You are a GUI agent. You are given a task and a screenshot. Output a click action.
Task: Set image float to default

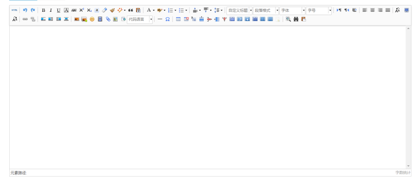43,19
